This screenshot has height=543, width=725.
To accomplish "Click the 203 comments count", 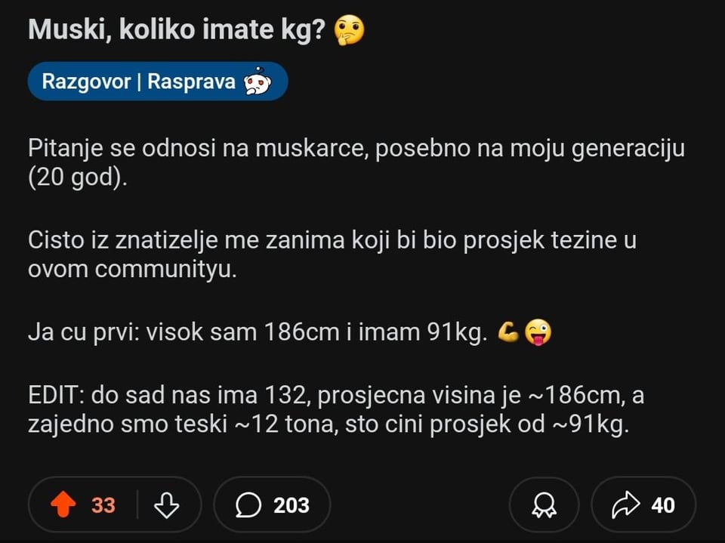I will tap(291, 504).
